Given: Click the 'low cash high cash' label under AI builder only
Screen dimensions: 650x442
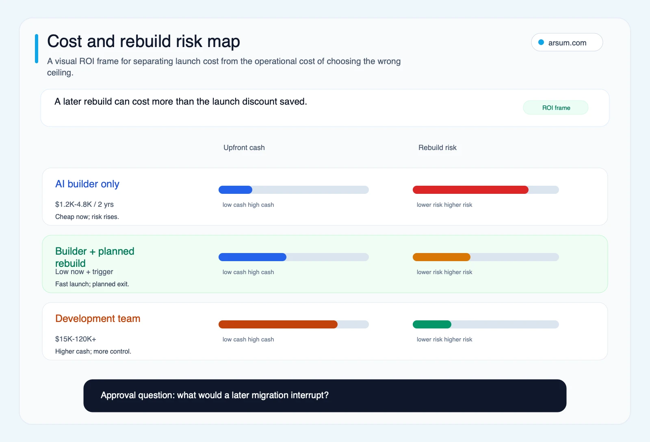Looking at the screenshot, I should click(248, 205).
